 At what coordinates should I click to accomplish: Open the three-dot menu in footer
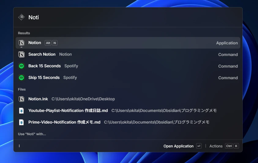[19, 146]
